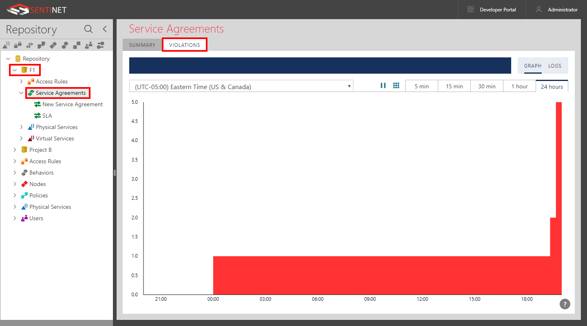This screenshot has width=587, height=326.
Task: Click the New Service Agreement arrows icon
Action: point(38,104)
